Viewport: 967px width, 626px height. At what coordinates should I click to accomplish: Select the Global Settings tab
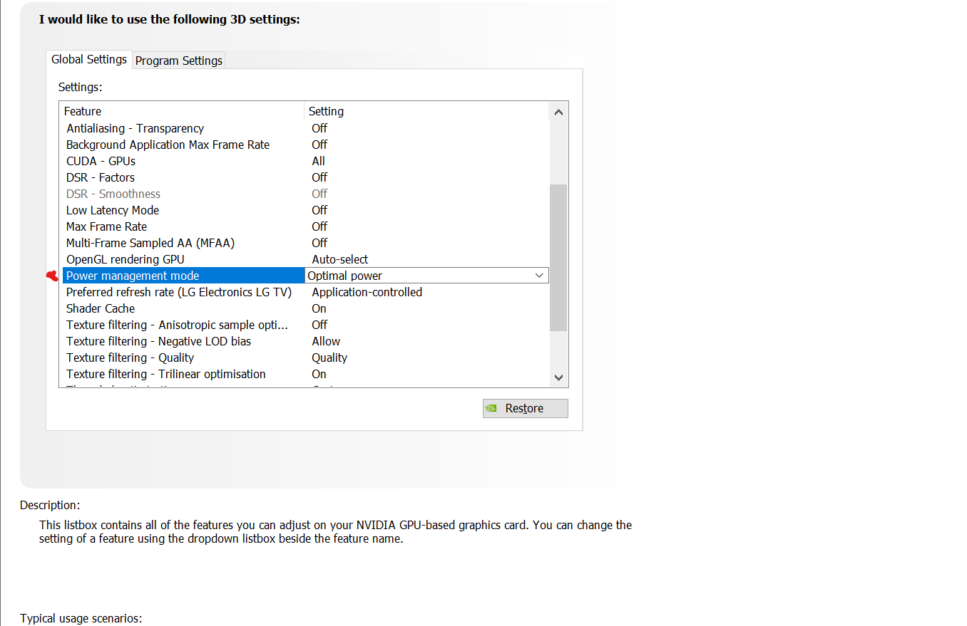[88, 59]
